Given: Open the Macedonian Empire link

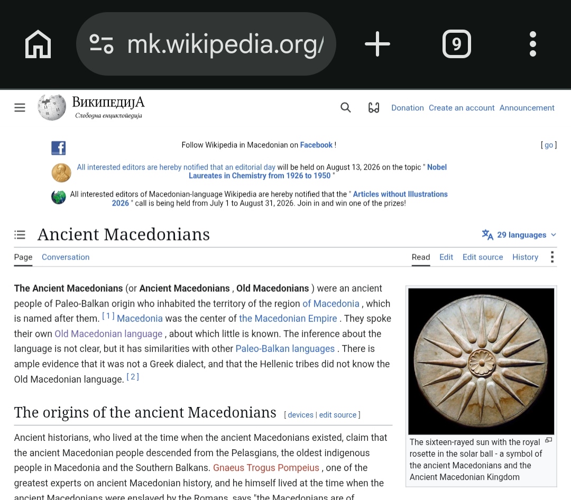Looking at the screenshot, I should point(288,318).
